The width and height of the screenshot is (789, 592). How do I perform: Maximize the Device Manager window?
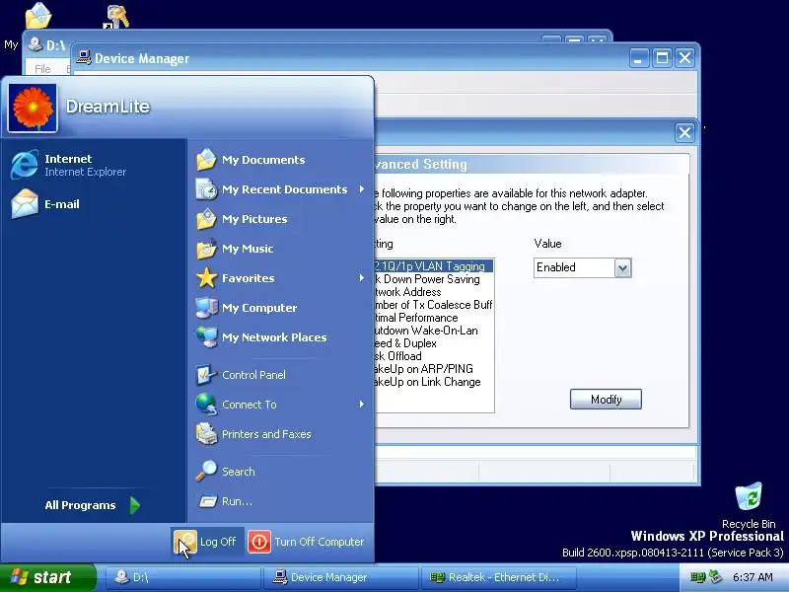coord(662,58)
